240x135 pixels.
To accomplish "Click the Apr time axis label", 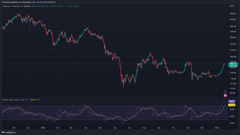I will pyautogui.click(x=86, y=128).
